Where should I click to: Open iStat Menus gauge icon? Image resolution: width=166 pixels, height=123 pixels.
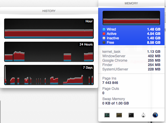[x=155, y=115]
